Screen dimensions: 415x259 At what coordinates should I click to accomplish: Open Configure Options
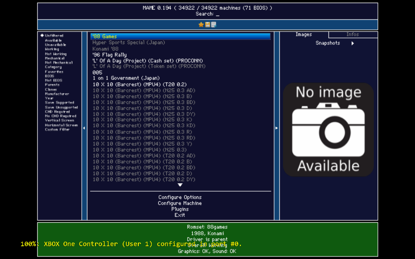point(180,197)
